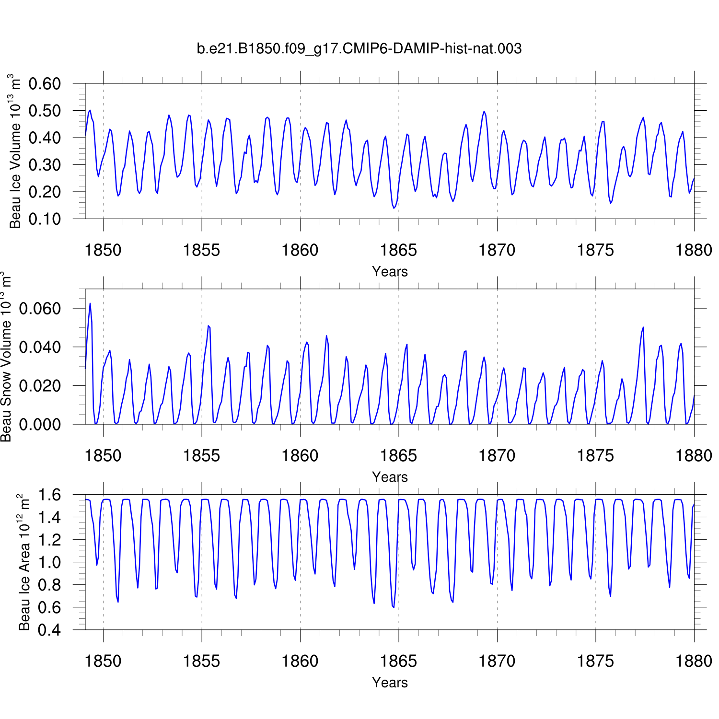Click the 1850 tick label under the bottom chart
Viewport: 719px width, 719px height.
(103, 661)
